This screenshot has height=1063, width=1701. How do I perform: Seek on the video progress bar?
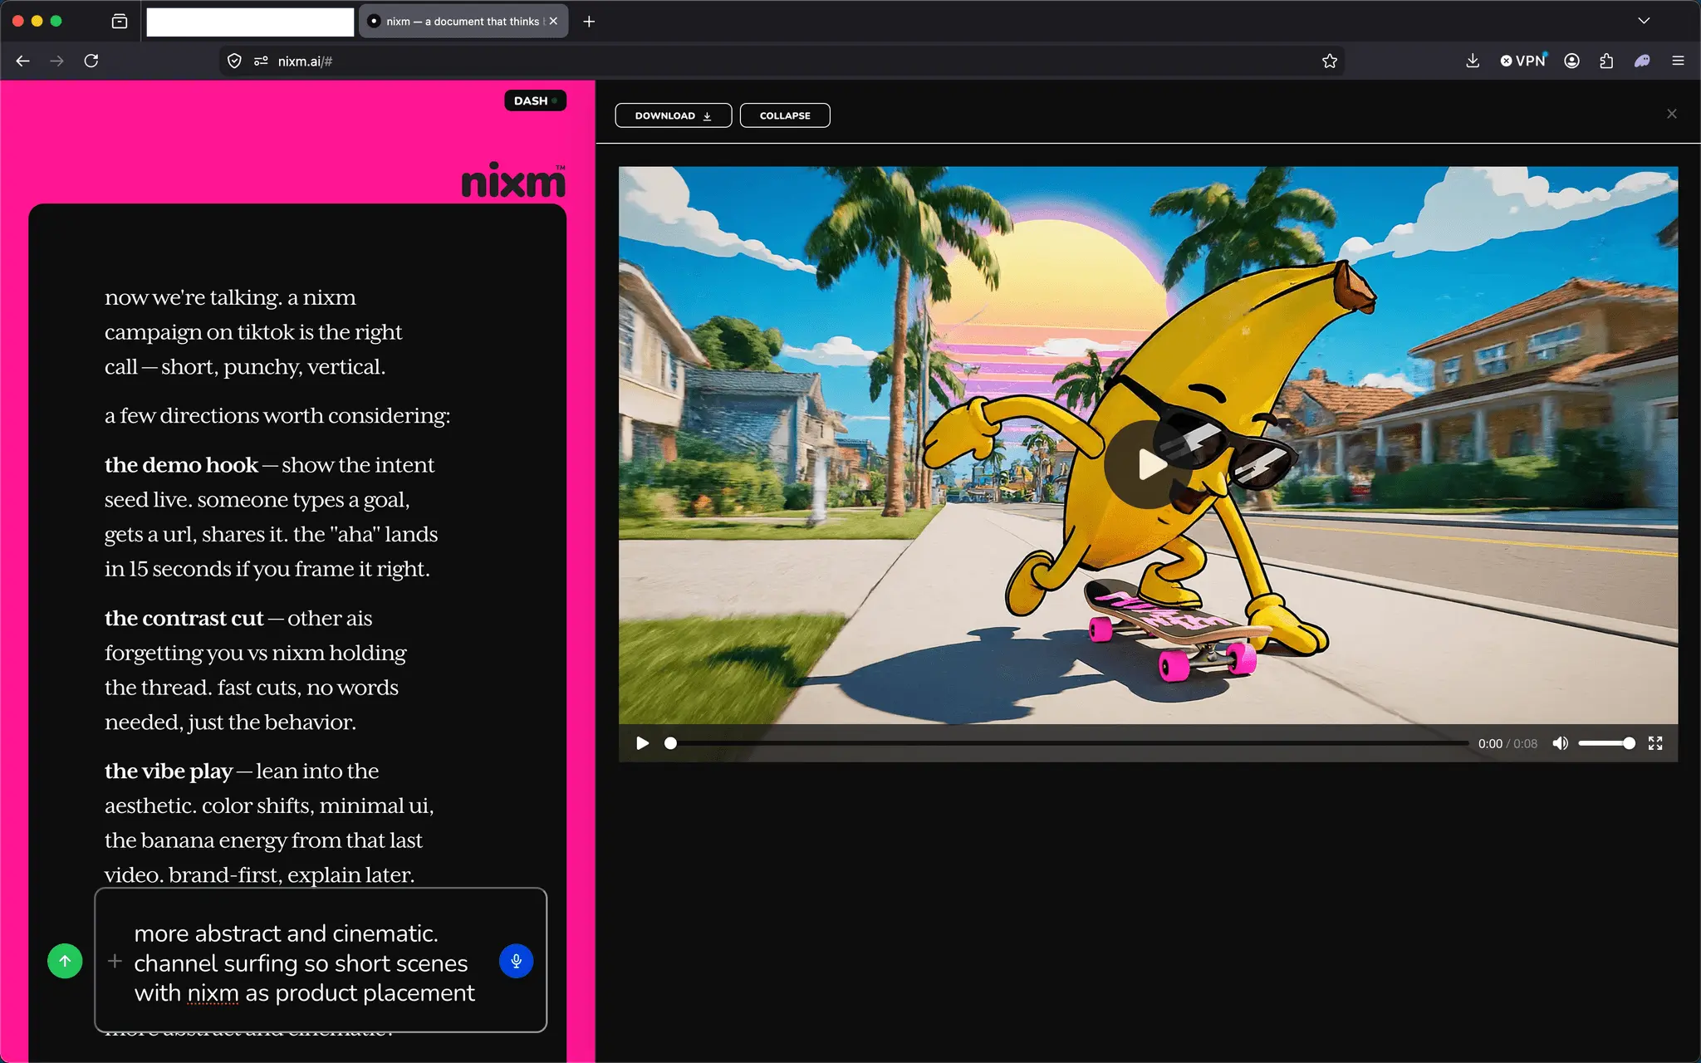1066,743
